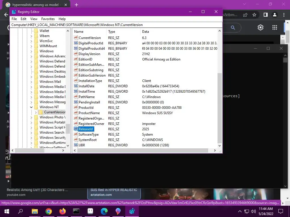290x217 pixels.
Task: Click the highlighted ReleaseId value name
Action: pyautogui.click(x=86, y=129)
